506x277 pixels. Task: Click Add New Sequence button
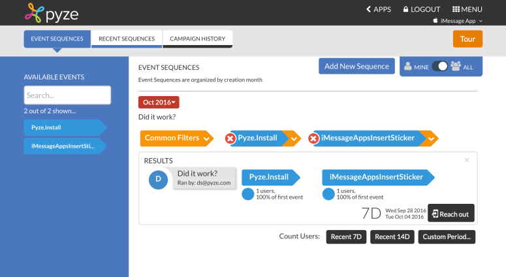coord(356,66)
